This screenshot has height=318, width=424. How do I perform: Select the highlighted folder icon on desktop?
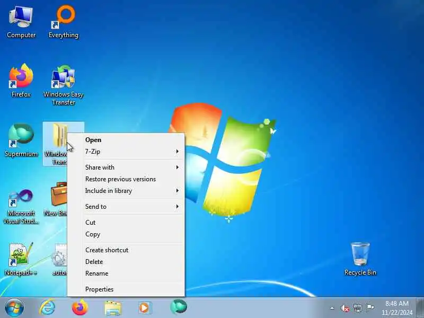coord(55,143)
